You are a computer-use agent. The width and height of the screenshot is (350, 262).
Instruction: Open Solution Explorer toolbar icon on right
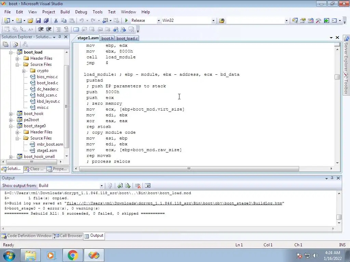click(295, 20)
